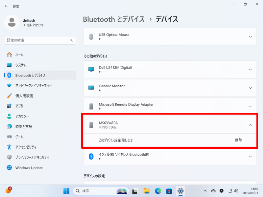The height and width of the screenshot is (197, 263).
Task: Click the 13:10 clock in taskbar
Action: pyautogui.click(x=250, y=191)
